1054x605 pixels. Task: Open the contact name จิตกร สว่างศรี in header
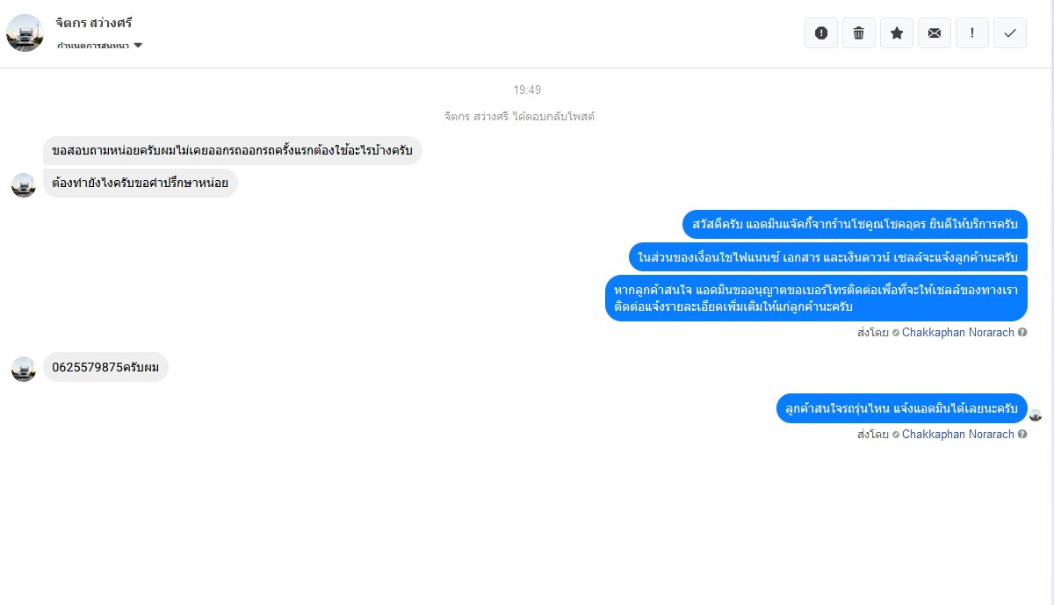coord(94,23)
